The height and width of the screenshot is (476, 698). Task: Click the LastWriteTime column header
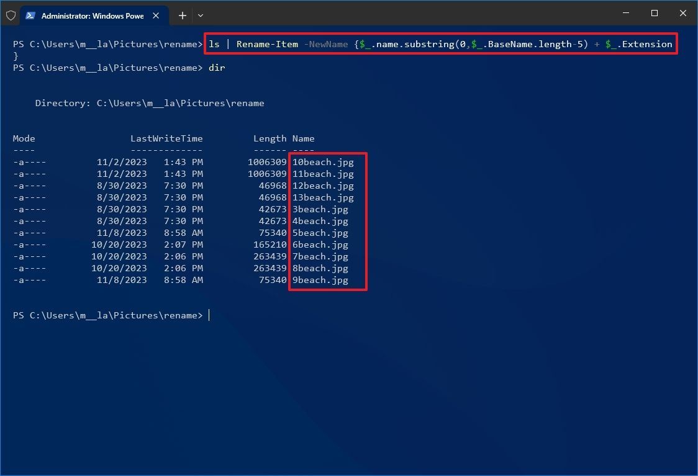point(166,138)
